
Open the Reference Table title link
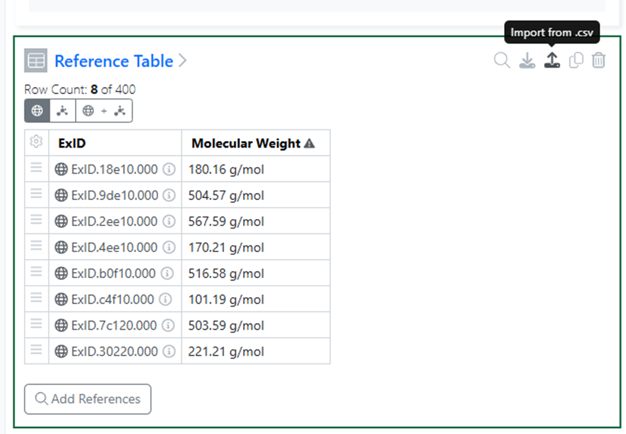(x=114, y=61)
